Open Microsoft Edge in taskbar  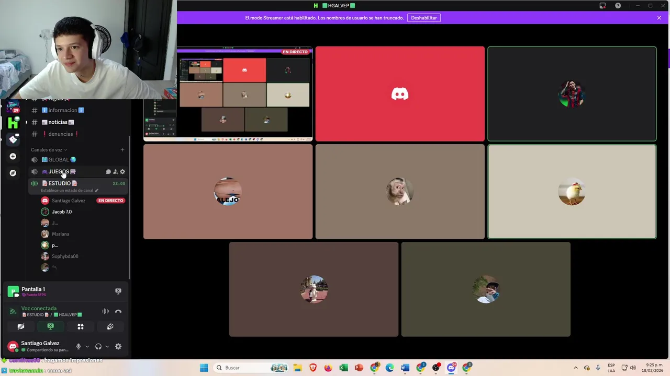[x=389, y=368]
